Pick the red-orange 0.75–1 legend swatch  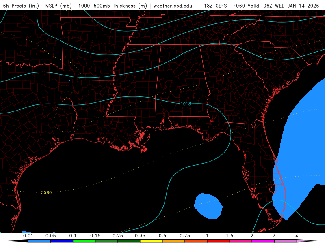point(196,241)
